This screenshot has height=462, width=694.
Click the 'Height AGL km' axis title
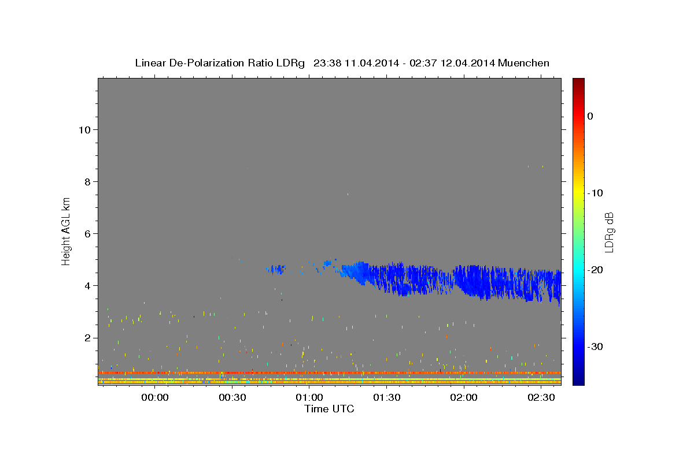67,230
